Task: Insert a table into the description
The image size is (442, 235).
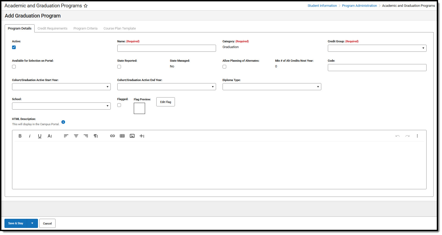Action: [122, 136]
